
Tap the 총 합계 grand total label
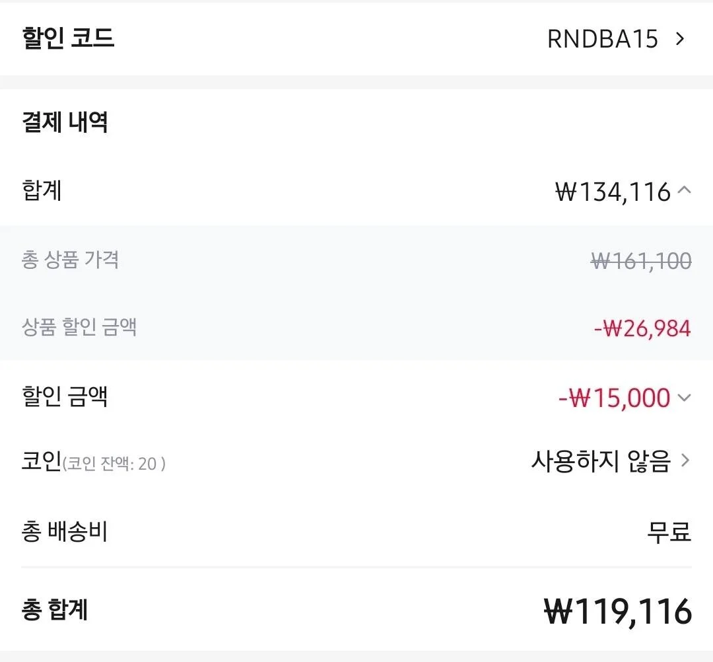point(54,610)
